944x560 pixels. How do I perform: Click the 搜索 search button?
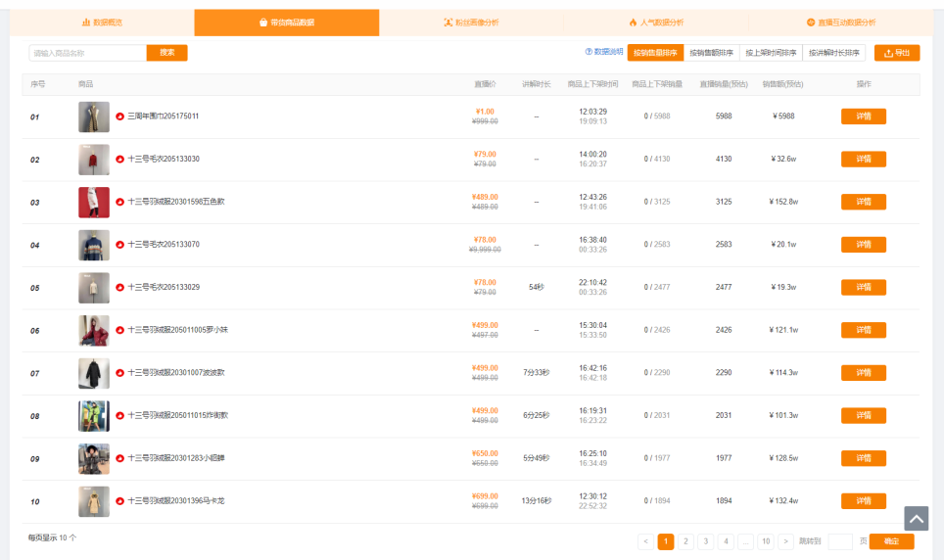tap(166, 53)
